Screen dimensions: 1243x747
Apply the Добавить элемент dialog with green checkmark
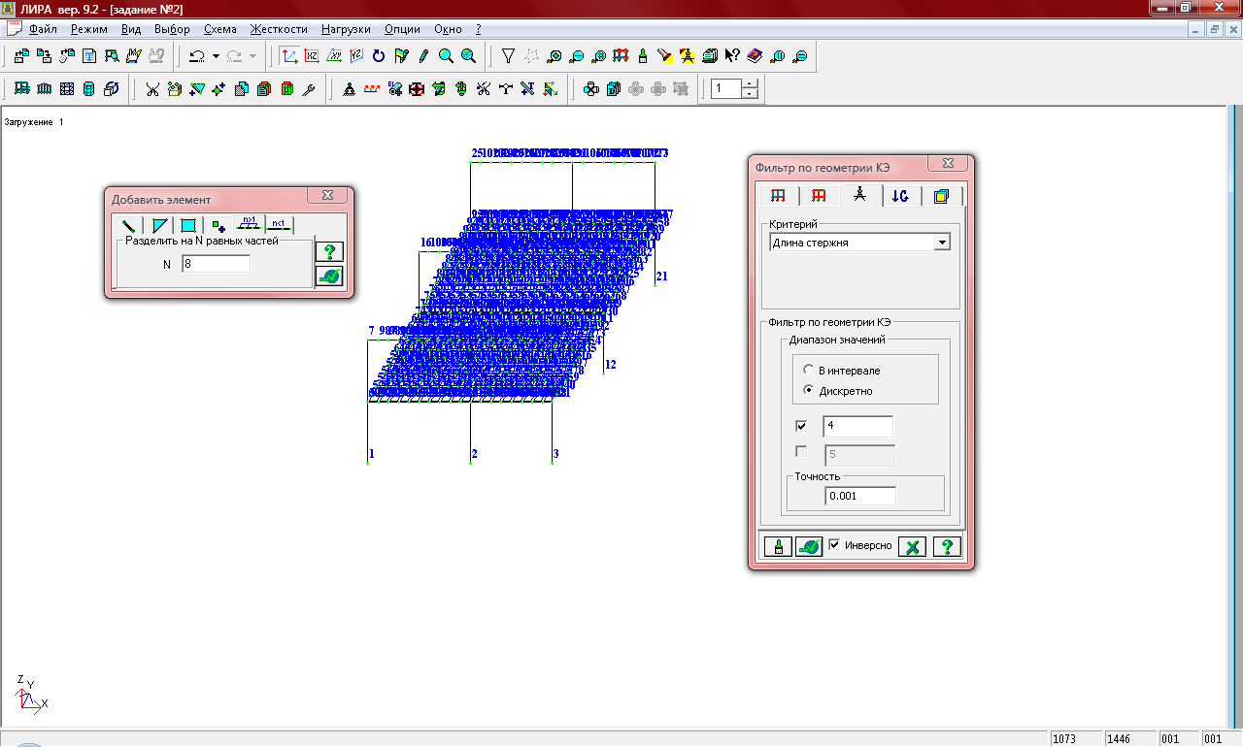coord(329,276)
